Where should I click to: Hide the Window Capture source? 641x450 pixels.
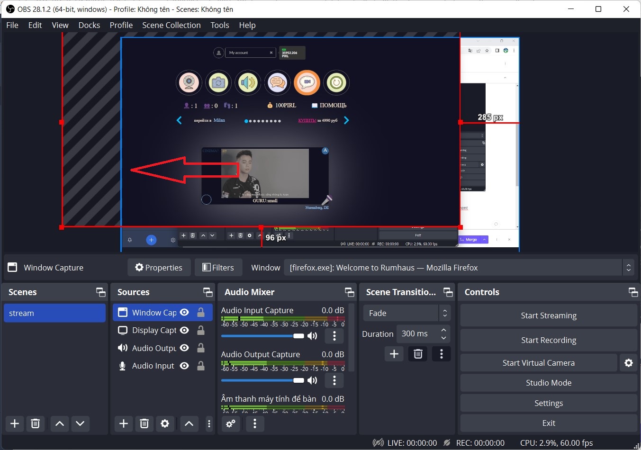pyautogui.click(x=185, y=312)
